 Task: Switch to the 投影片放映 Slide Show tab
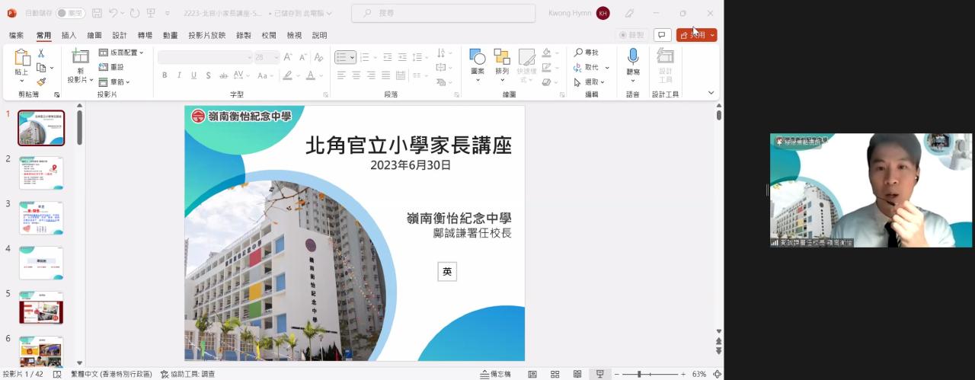point(207,35)
